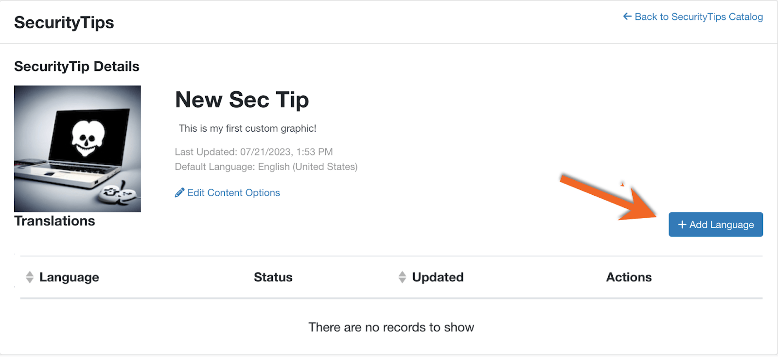Screen dimensions: 778x357
Task: Toggle the sort arrows beside the Updated column
Action: [x=402, y=277]
